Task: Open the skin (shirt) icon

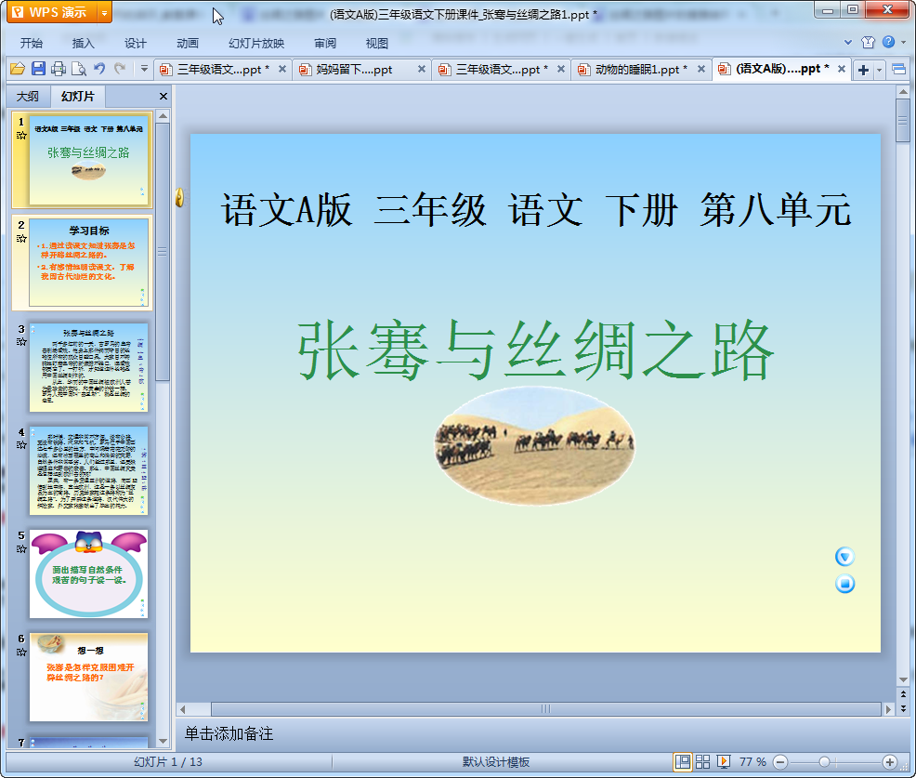Action: pos(868,43)
